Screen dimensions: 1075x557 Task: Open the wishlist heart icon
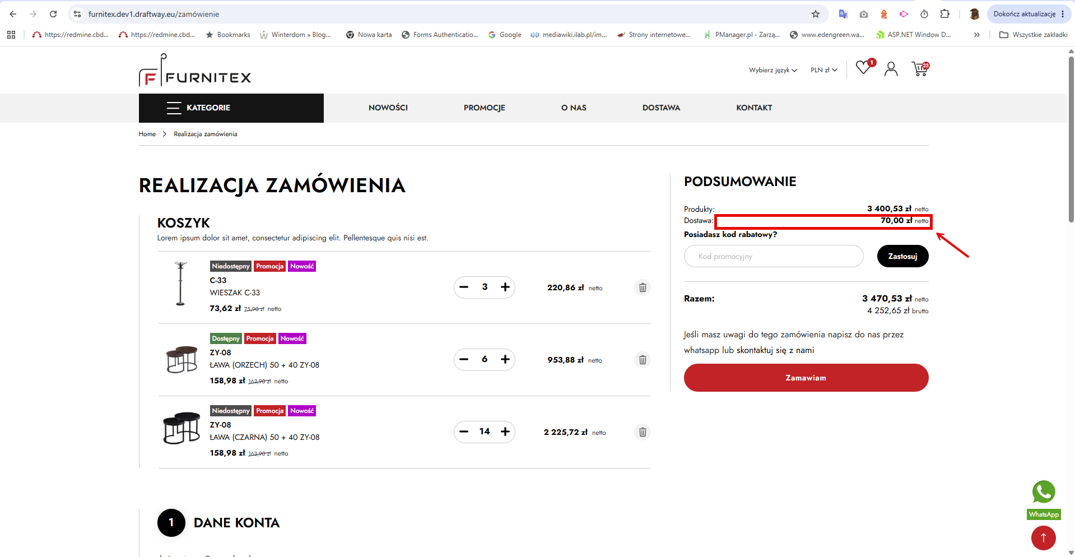click(x=864, y=68)
